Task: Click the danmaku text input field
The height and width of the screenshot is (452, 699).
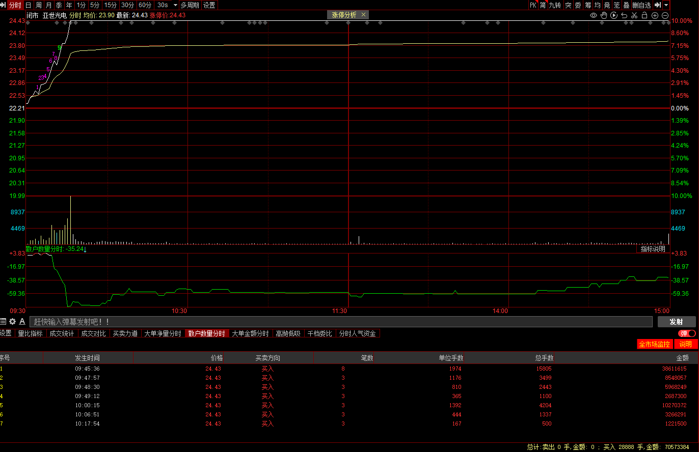Action: tap(341, 322)
